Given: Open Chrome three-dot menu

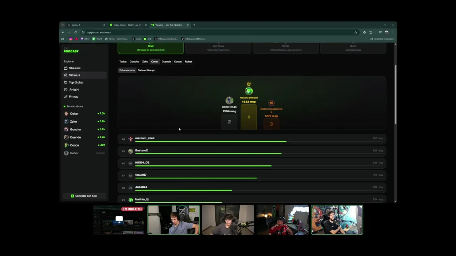Looking at the screenshot, I should 393,32.
